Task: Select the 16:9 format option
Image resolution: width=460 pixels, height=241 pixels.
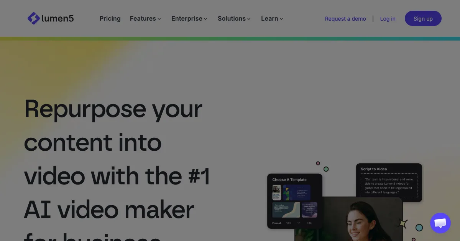Action: [x=289, y=223]
